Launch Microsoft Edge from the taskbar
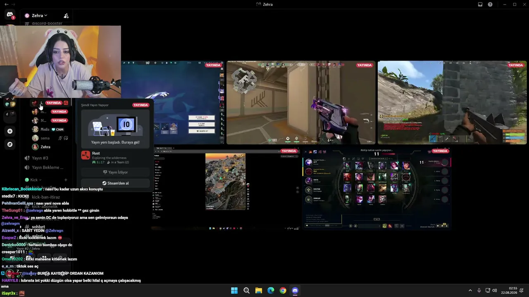The width and height of the screenshot is (529, 297). click(271, 290)
